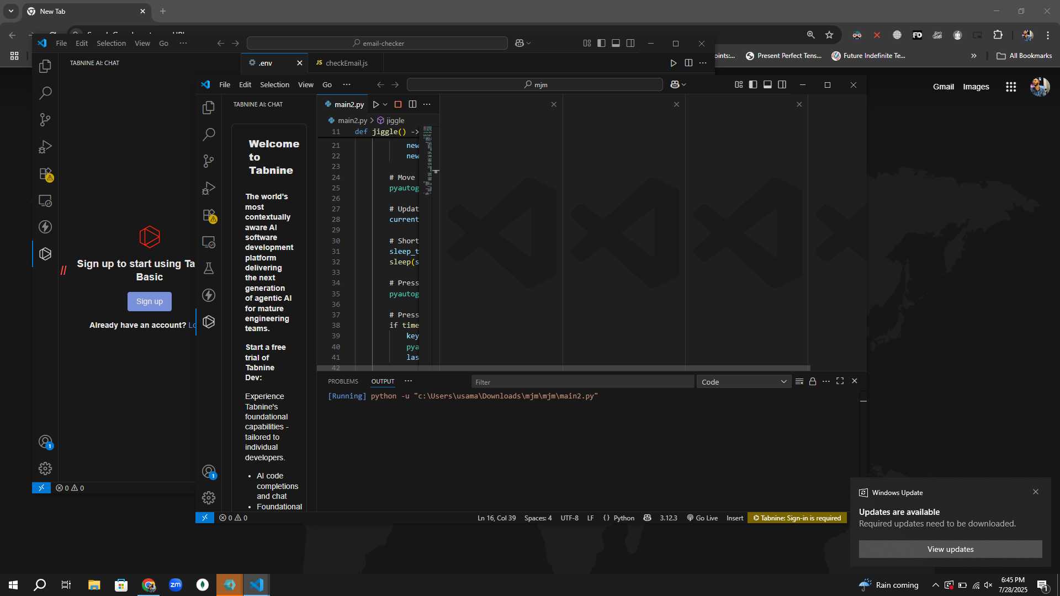
Task: Toggle output scroll lock
Action: pos(813,381)
